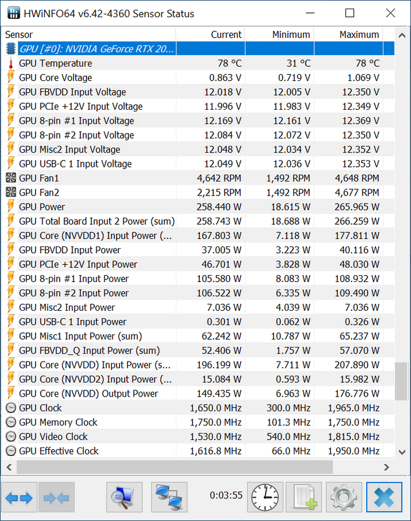
Task: Select the GPU PCIe +12V Input Voltage label
Action: click(x=81, y=106)
